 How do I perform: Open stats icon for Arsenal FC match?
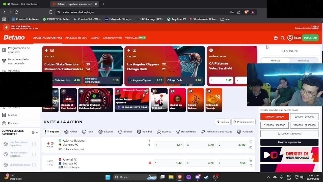tap(251, 160)
